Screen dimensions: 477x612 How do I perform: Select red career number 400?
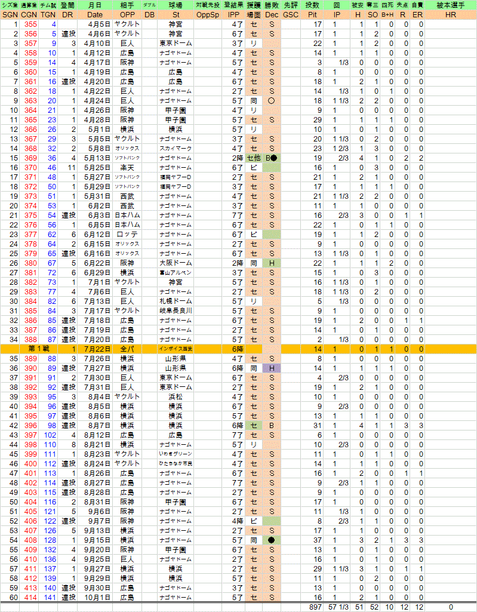point(30,464)
